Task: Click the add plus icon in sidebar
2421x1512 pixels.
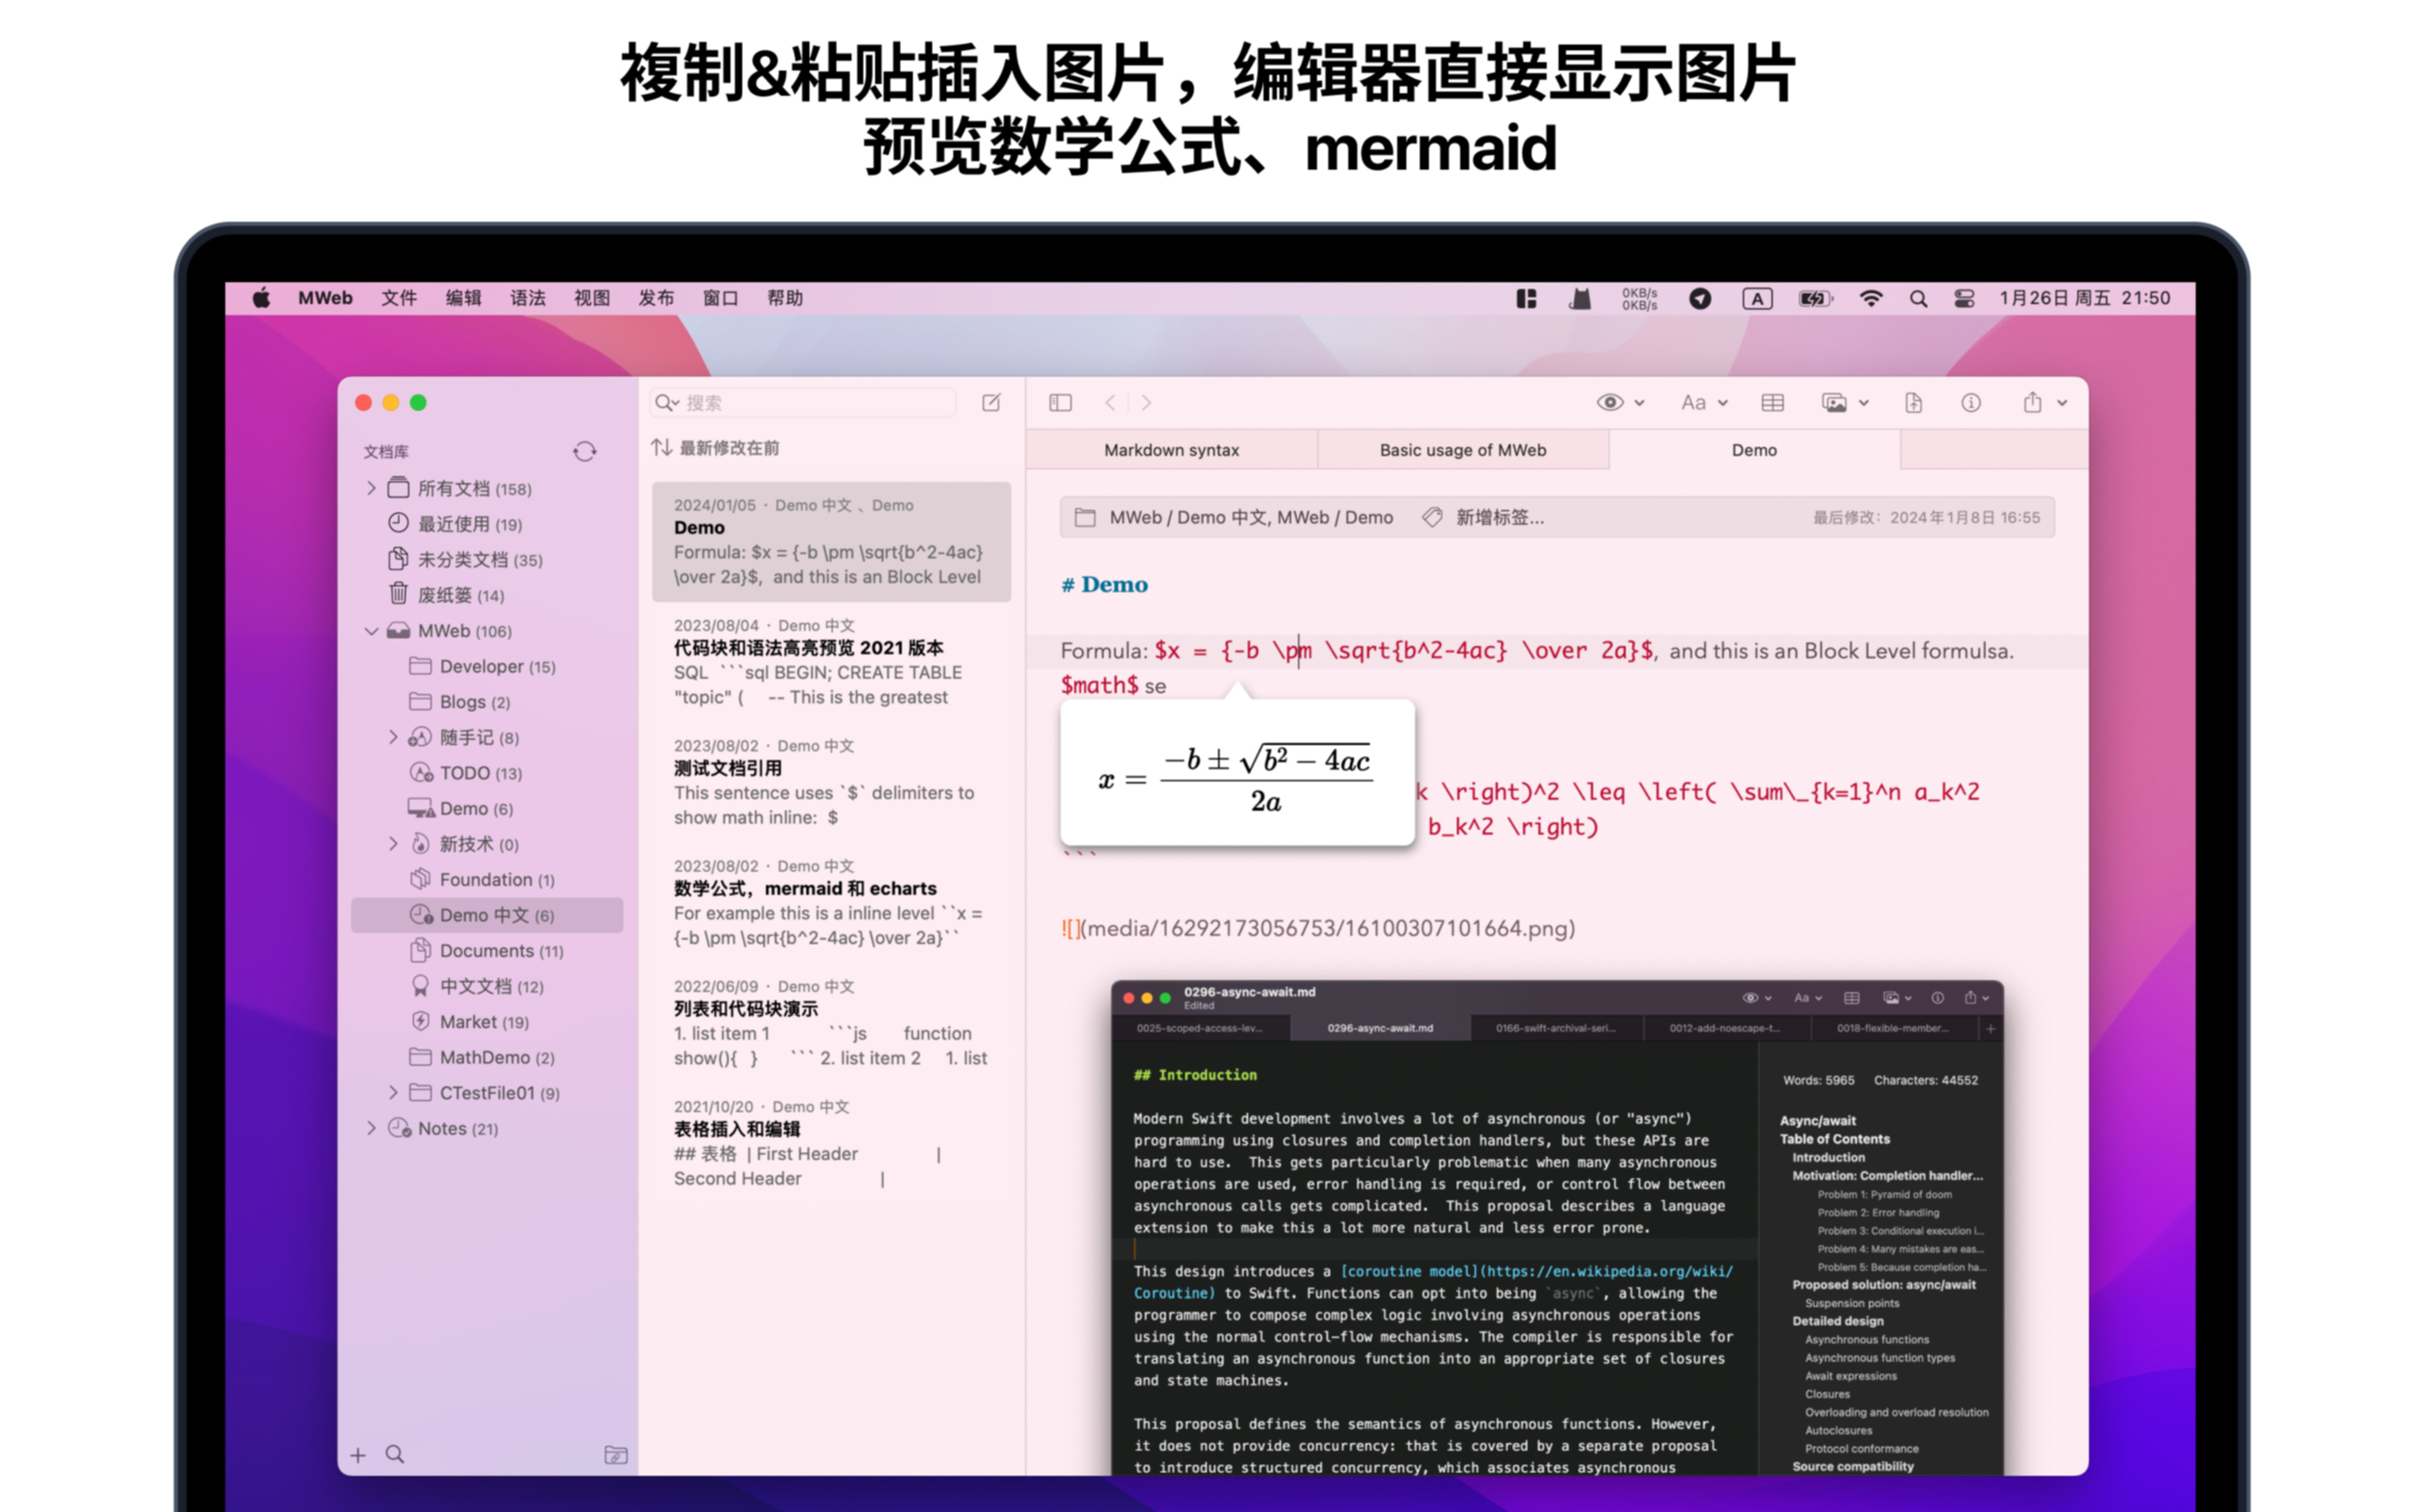Action: click(358, 1455)
